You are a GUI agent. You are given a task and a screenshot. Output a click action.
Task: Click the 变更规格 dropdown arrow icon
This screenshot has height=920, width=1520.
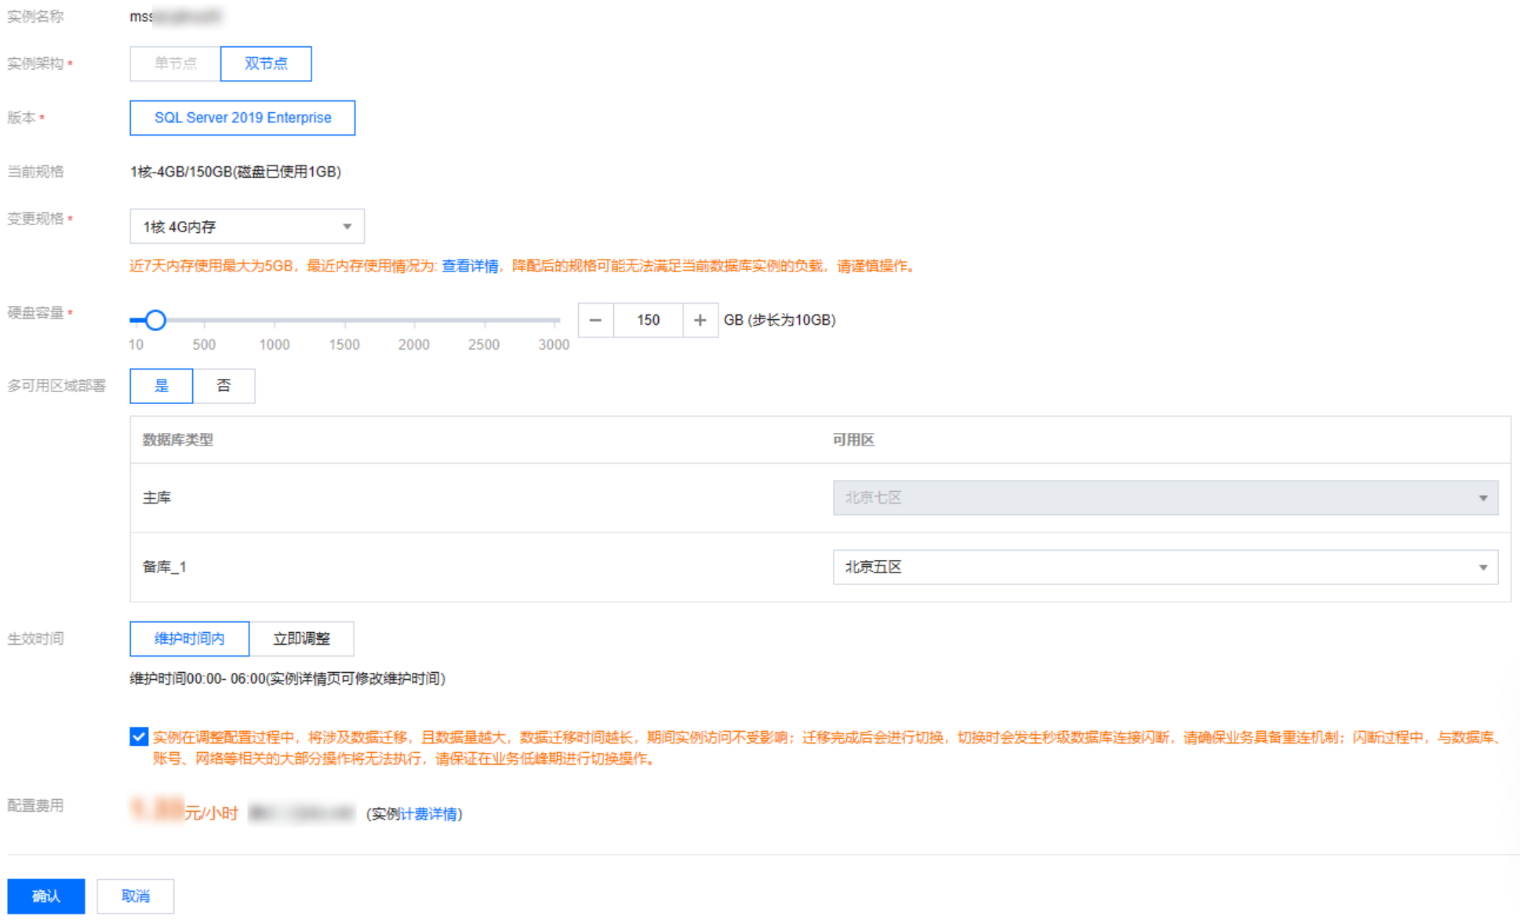point(347,227)
